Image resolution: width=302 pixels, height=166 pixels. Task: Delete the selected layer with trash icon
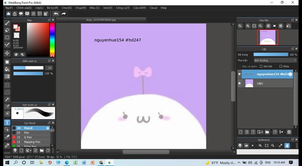[289, 132]
